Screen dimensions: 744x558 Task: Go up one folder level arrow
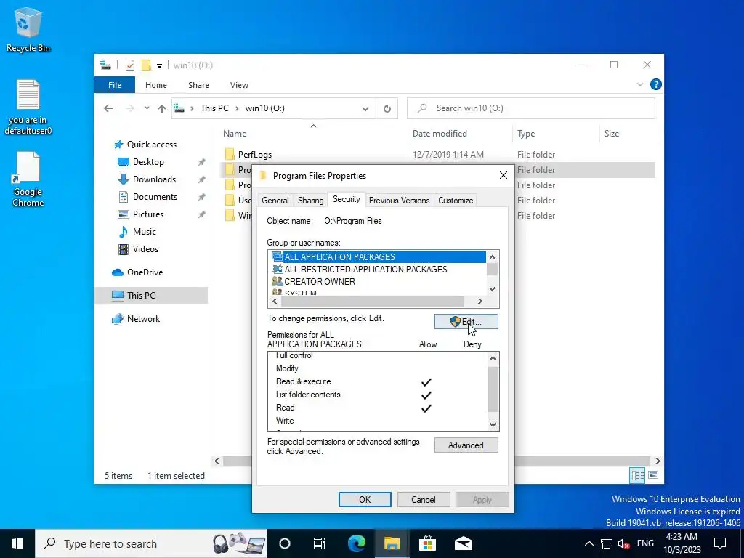point(162,108)
